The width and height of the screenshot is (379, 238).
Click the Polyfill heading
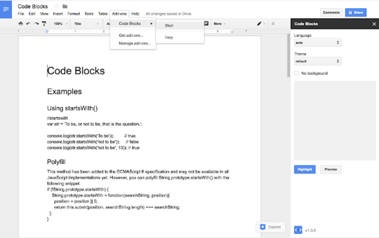coord(56,162)
